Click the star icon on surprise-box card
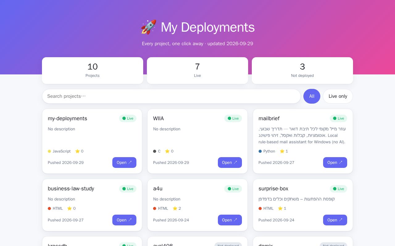This screenshot has height=246, width=395. pyautogui.click(x=280, y=208)
